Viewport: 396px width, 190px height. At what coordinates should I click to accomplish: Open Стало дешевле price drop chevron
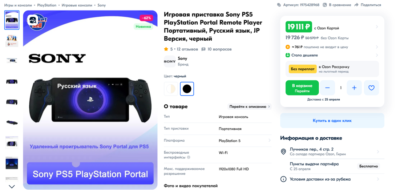pyautogui.click(x=377, y=55)
